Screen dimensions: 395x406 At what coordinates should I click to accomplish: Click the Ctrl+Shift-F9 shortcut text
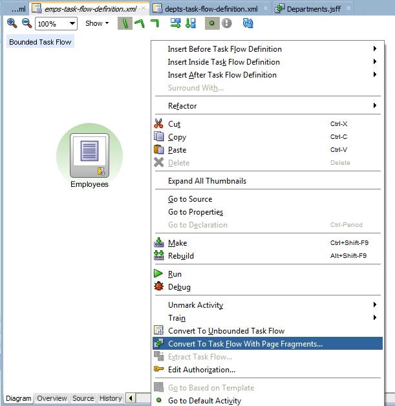coord(349,243)
